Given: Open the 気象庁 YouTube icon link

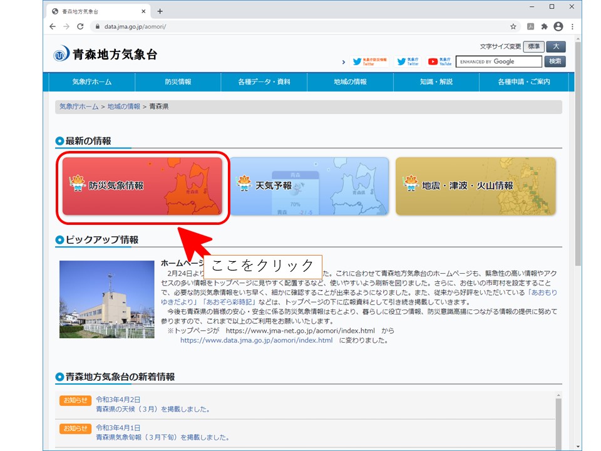Looking at the screenshot, I should tap(439, 61).
